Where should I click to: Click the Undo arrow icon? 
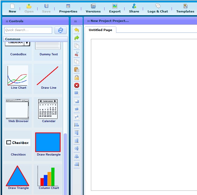pos(77,30)
